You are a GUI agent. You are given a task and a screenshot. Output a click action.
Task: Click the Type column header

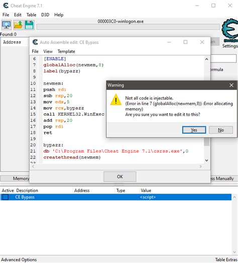click(121, 191)
